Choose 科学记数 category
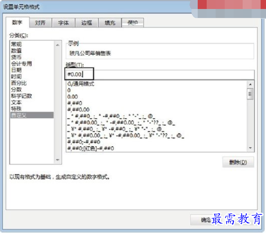 tap(32, 96)
